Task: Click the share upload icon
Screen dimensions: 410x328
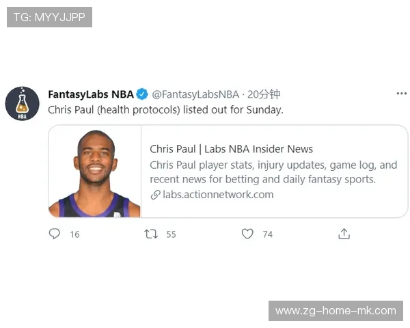Action: pos(344,234)
